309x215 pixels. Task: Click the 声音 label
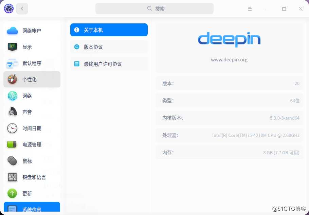tap(27, 112)
